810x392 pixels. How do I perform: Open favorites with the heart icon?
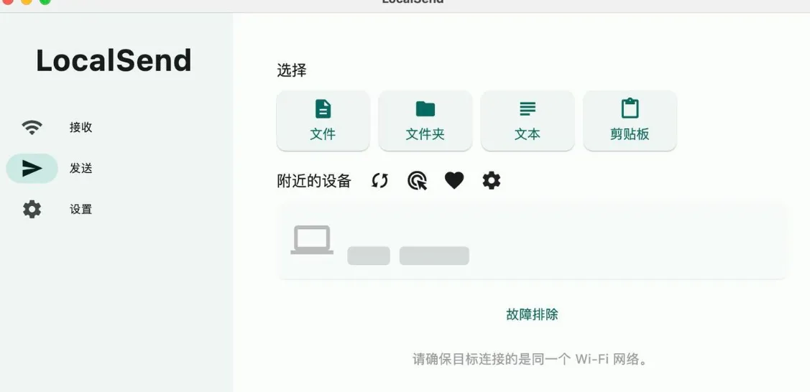454,180
